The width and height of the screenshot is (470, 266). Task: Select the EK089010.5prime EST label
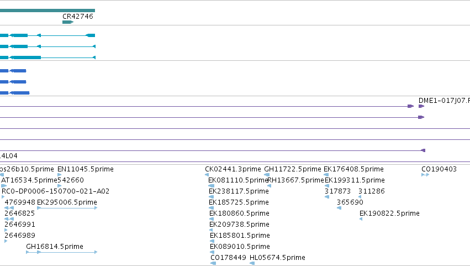click(x=240, y=247)
